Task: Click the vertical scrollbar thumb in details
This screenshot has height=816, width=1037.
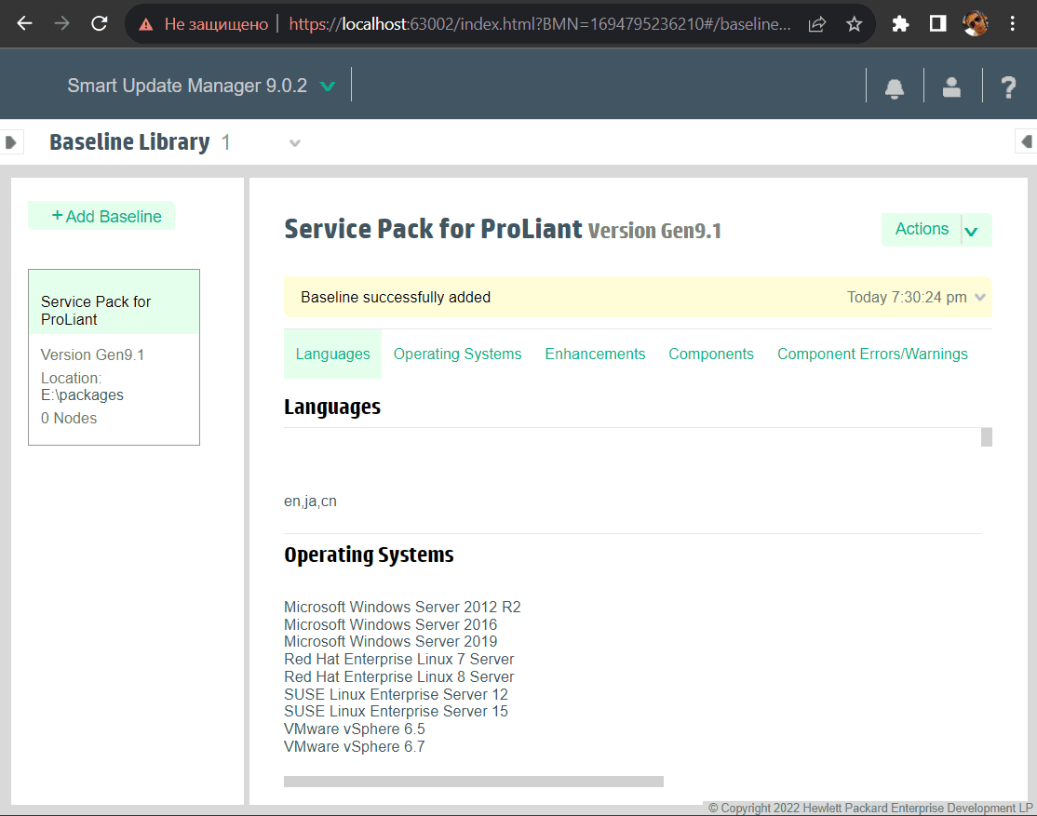Action: pos(986,437)
